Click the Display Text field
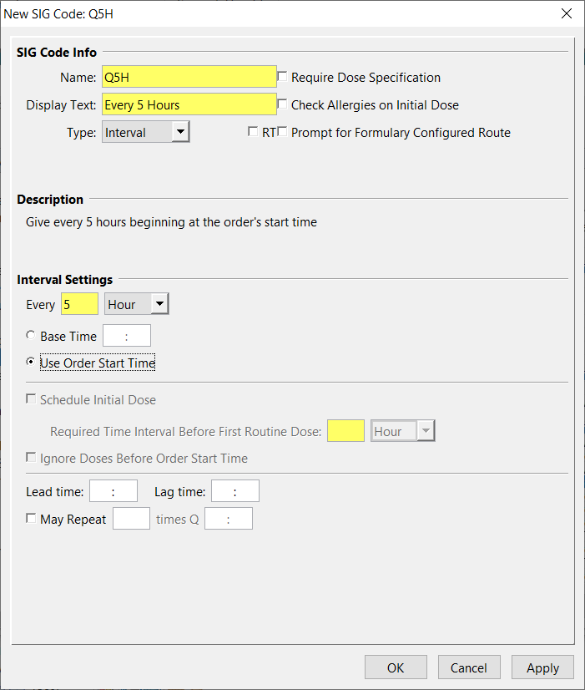This screenshot has width=585, height=690. tap(189, 104)
